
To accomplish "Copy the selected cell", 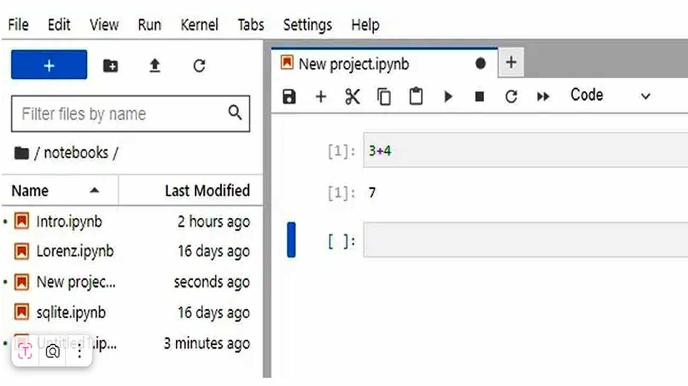I will pos(384,96).
